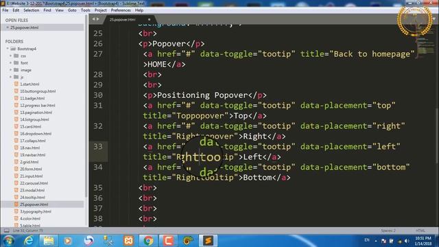Open the HTML syntax selector in status bar
439x247 pixels.
click(x=420, y=231)
